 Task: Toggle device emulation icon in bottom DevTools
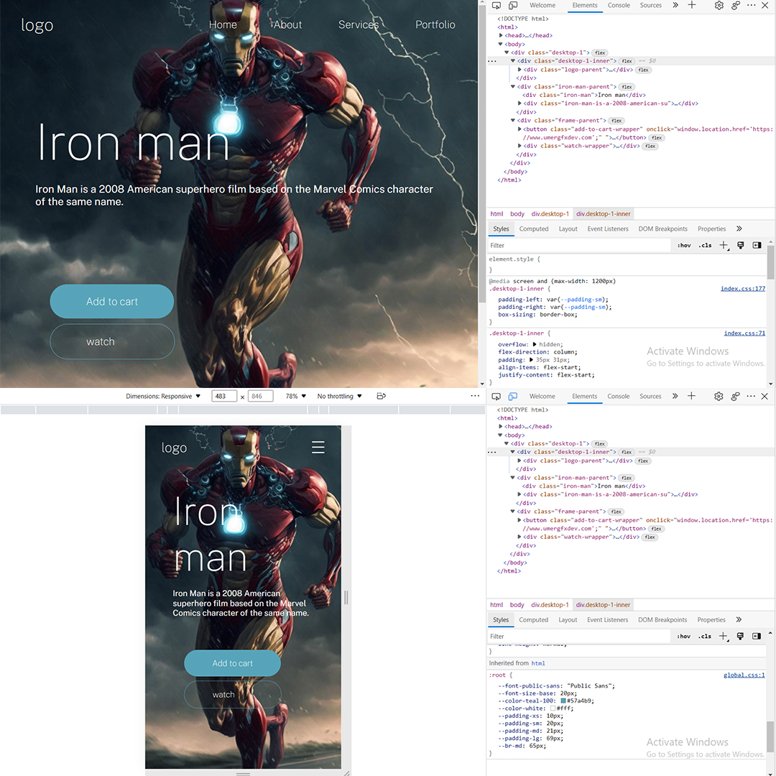pyautogui.click(x=513, y=397)
